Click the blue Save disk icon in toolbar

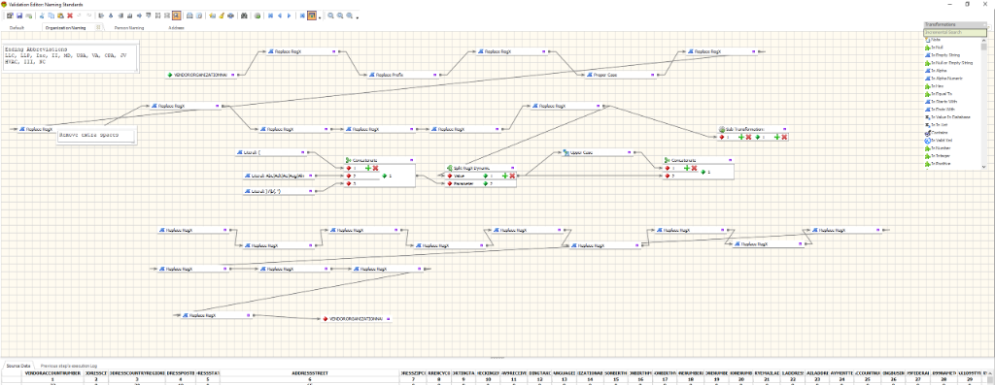(19, 16)
